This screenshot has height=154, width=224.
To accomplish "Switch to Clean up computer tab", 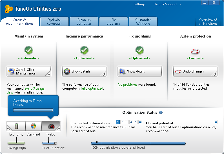I will pos(84,22).
